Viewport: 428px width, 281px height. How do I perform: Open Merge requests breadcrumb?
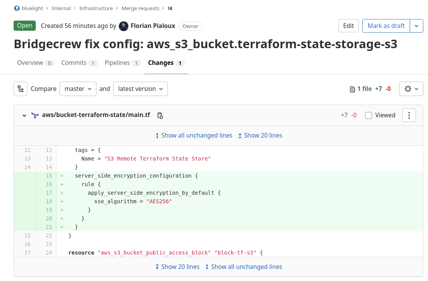coord(140,9)
